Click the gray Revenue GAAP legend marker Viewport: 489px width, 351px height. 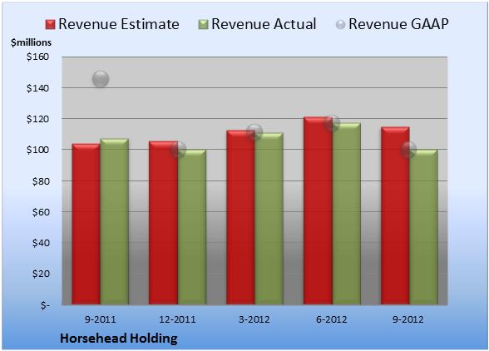coord(340,24)
